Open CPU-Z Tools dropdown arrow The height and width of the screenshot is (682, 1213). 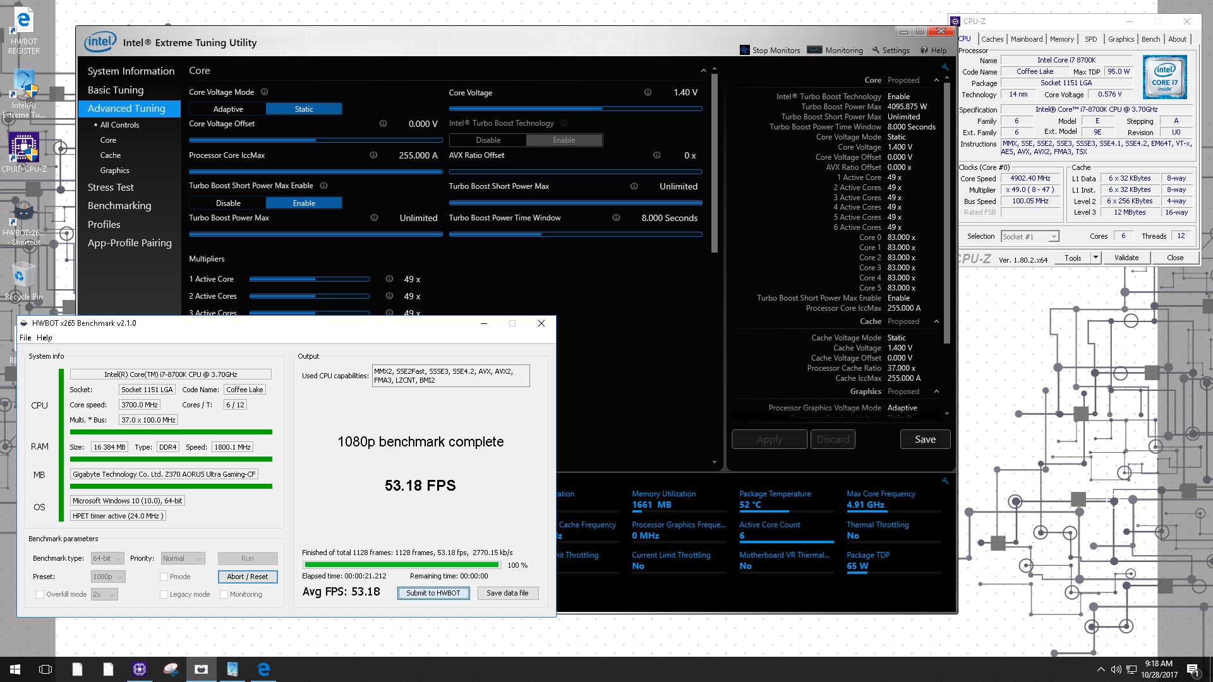coord(1095,258)
